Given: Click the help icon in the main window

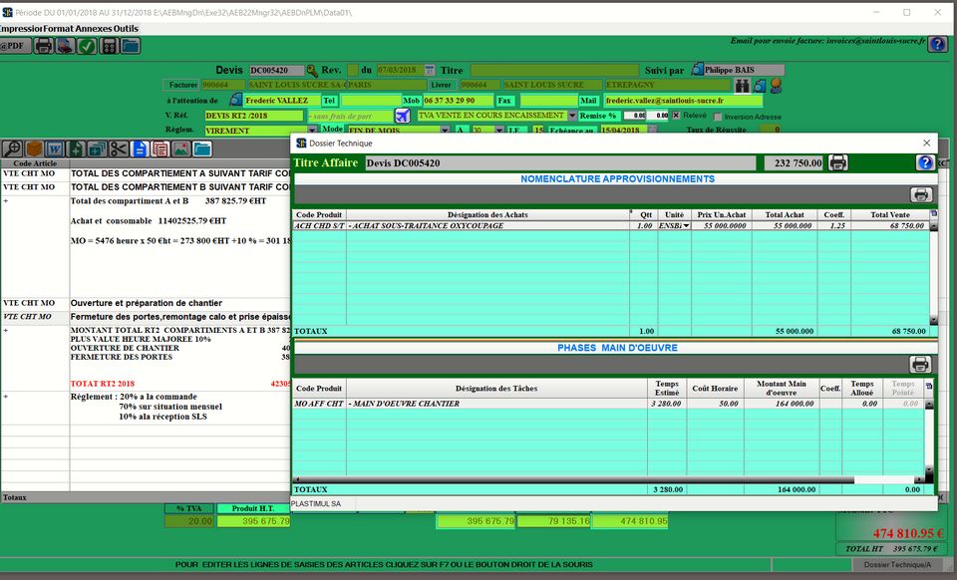Looking at the screenshot, I should [x=937, y=44].
